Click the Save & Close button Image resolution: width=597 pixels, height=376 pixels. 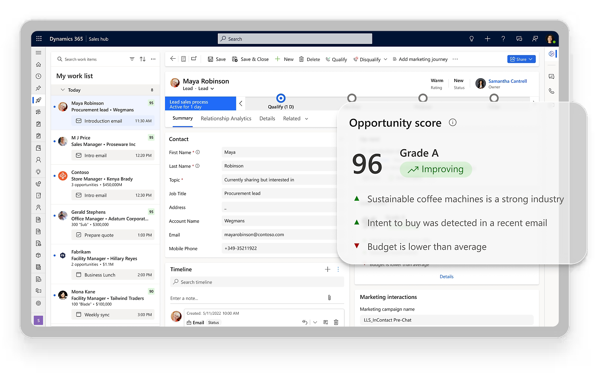coord(250,59)
